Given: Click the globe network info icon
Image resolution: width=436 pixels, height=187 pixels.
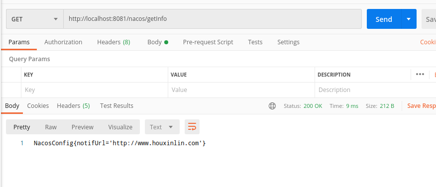Looking at the screenshot, I should (272, 106).
